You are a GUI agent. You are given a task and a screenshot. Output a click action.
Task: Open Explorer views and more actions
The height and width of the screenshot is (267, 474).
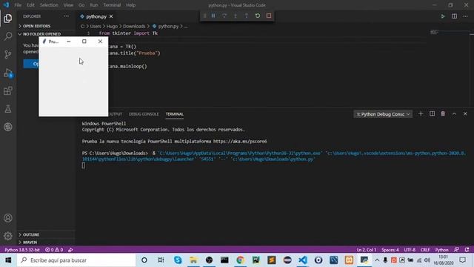click(x=66, y=16)
